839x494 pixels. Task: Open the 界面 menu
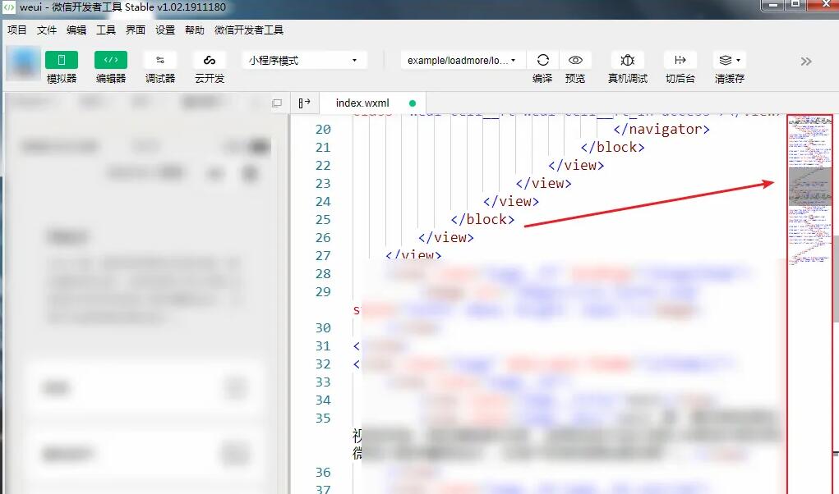[x=136, y=30]
